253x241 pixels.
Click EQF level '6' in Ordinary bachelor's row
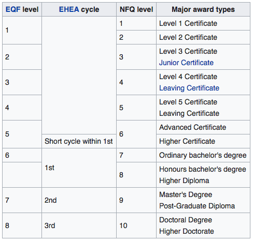(x=22, y=155)
